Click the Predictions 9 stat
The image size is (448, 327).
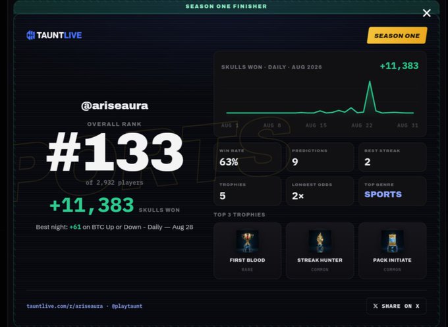(x=320, y=157)
